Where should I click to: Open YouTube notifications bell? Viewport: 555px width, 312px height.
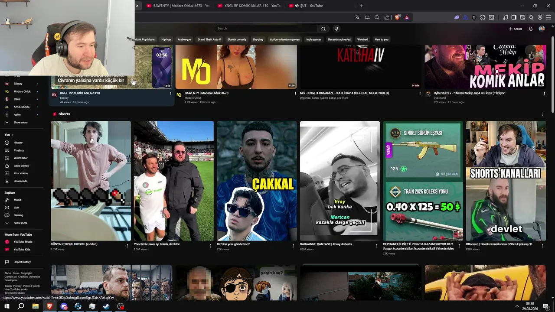point(531,29)
